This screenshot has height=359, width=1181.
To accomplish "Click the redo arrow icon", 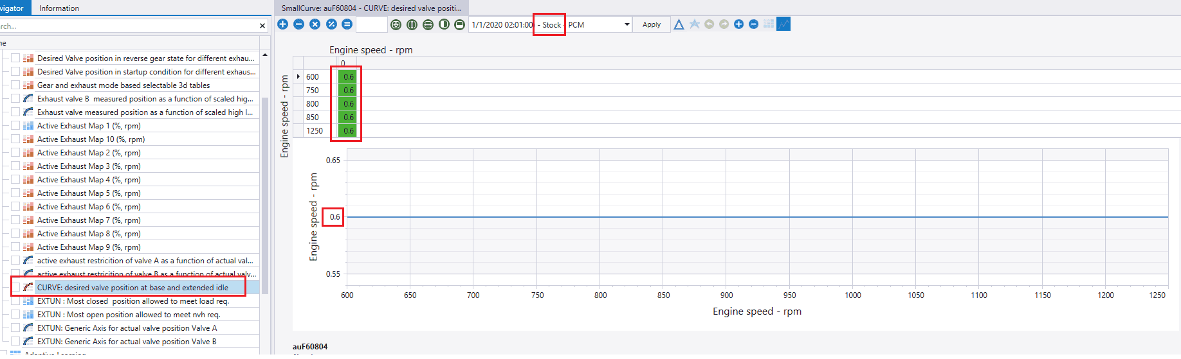I will [x=724, y=24].
